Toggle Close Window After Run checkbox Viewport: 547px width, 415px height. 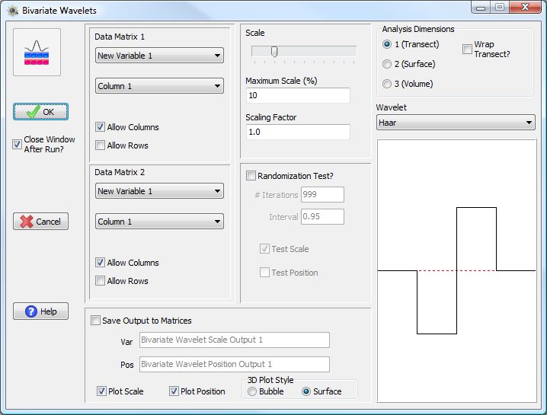tap(17, 144)
